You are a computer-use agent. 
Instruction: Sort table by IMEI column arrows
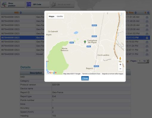pos(21,13)
